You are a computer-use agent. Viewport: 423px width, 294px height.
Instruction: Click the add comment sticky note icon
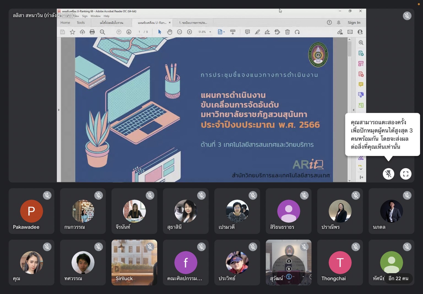pyautogui.click(x=247, y=32)
